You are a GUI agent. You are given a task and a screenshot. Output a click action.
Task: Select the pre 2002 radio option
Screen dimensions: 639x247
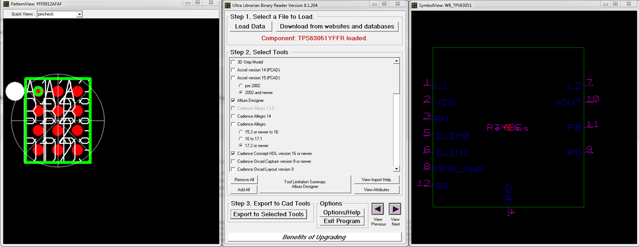pos(241,85)
